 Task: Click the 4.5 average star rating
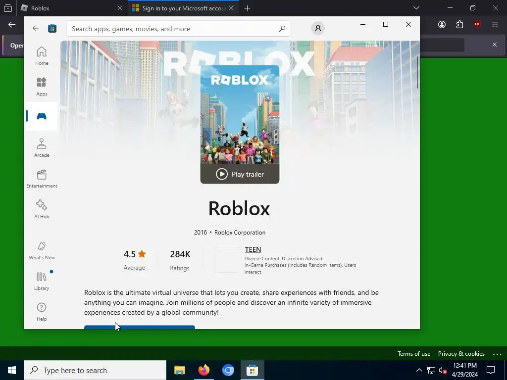[135, 260]
